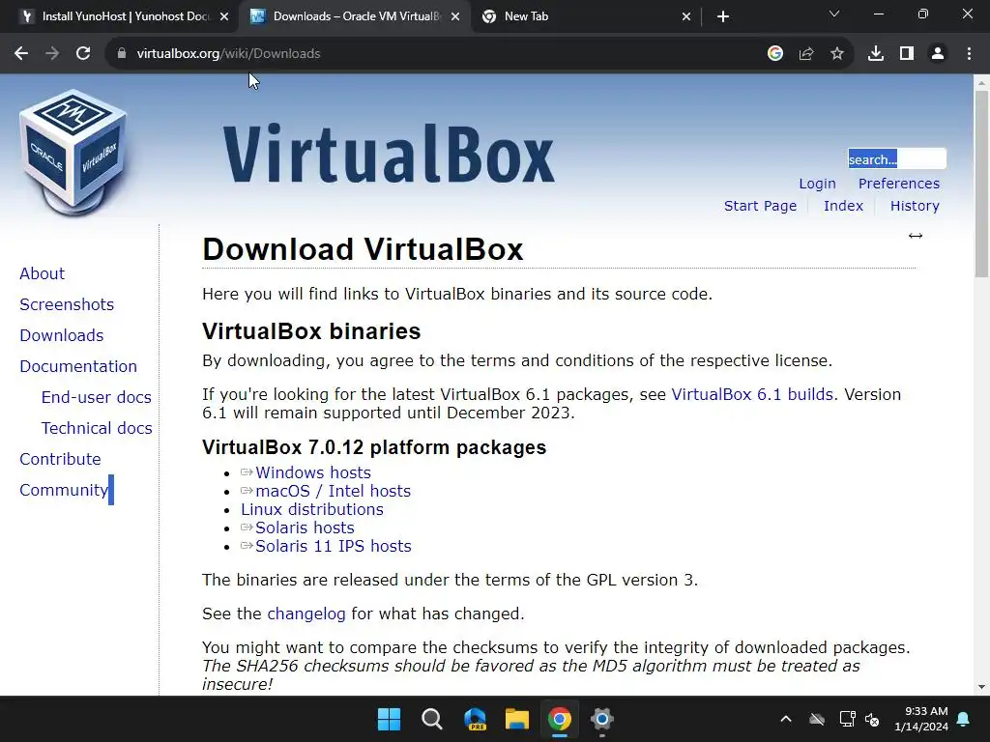Image resolution: width=990 pixels, height=742 pixels.
Task: Open Google icon in address bar
Action: tap(774, 54)
